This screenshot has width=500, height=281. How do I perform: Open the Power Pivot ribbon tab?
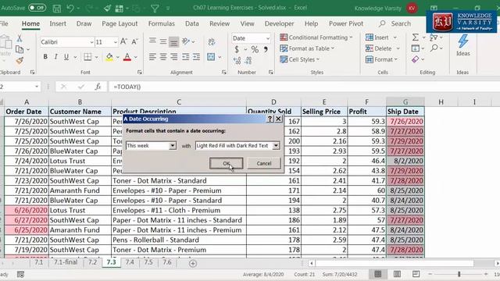tap(346, 23)
